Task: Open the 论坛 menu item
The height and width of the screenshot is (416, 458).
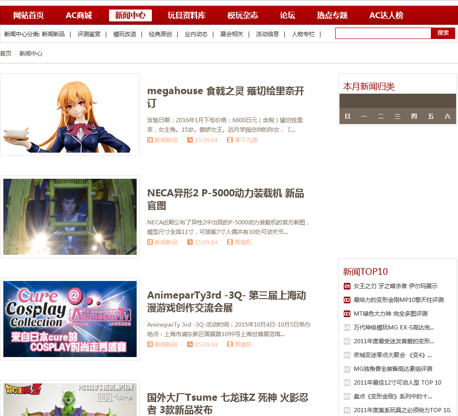Action: [x=288, y=16]
